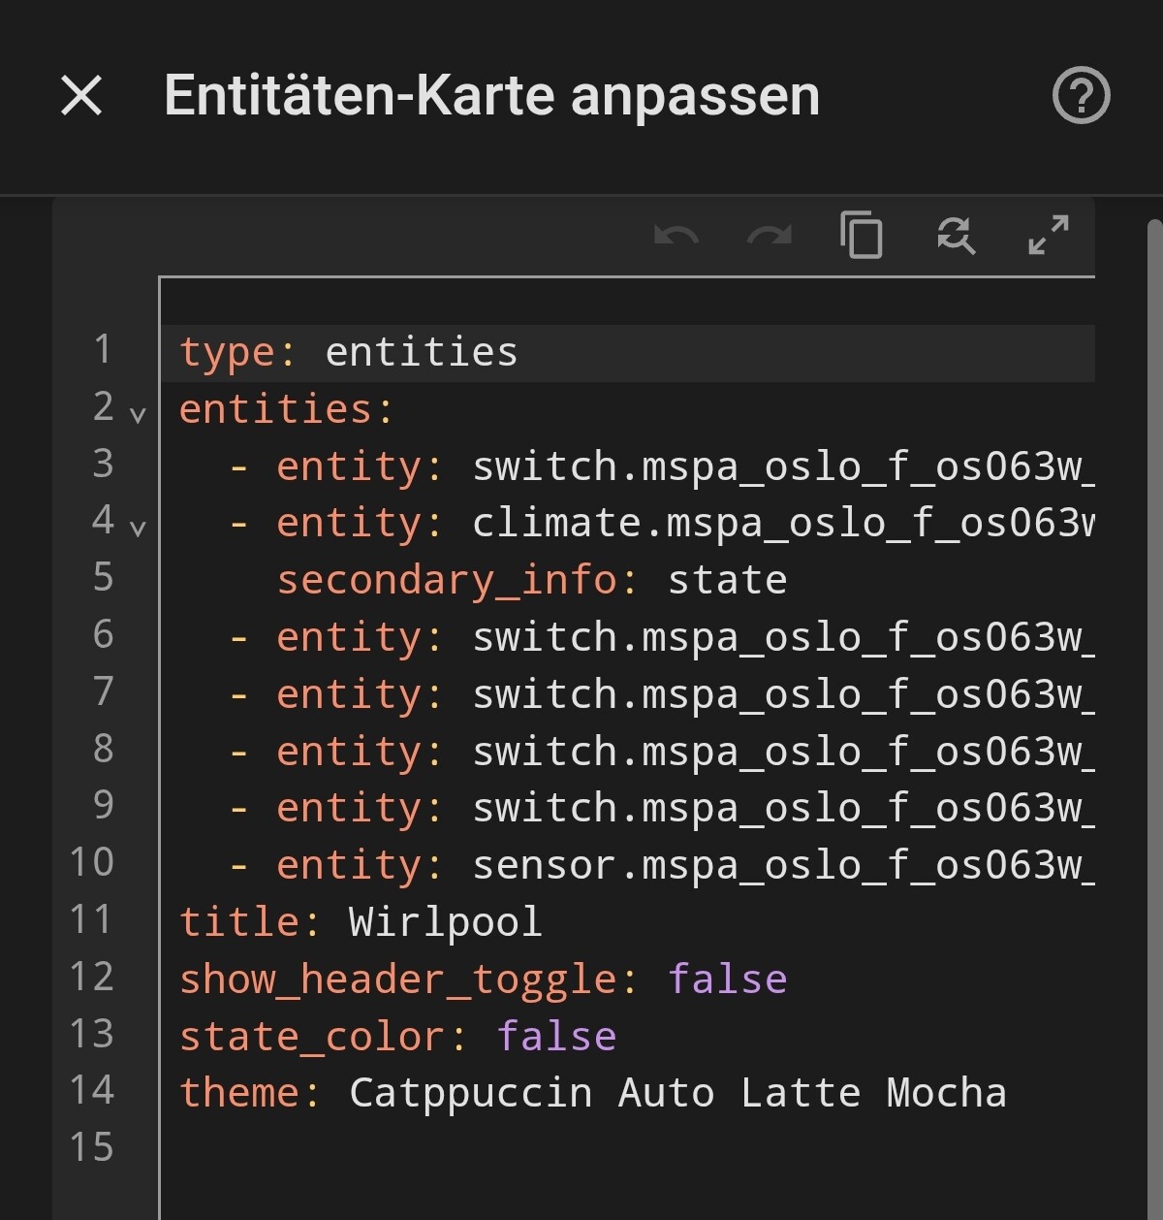Expand editor to fullscreen
The width and height of the screenshot is (1163, 1220).
click(1049, 236)
